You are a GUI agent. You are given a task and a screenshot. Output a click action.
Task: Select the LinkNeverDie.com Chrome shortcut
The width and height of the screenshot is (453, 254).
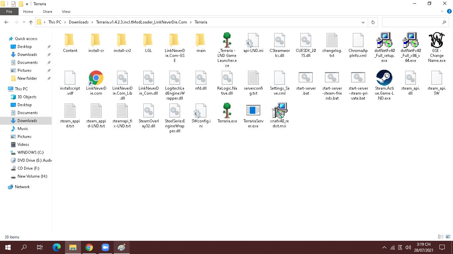(x=96, y=78)
